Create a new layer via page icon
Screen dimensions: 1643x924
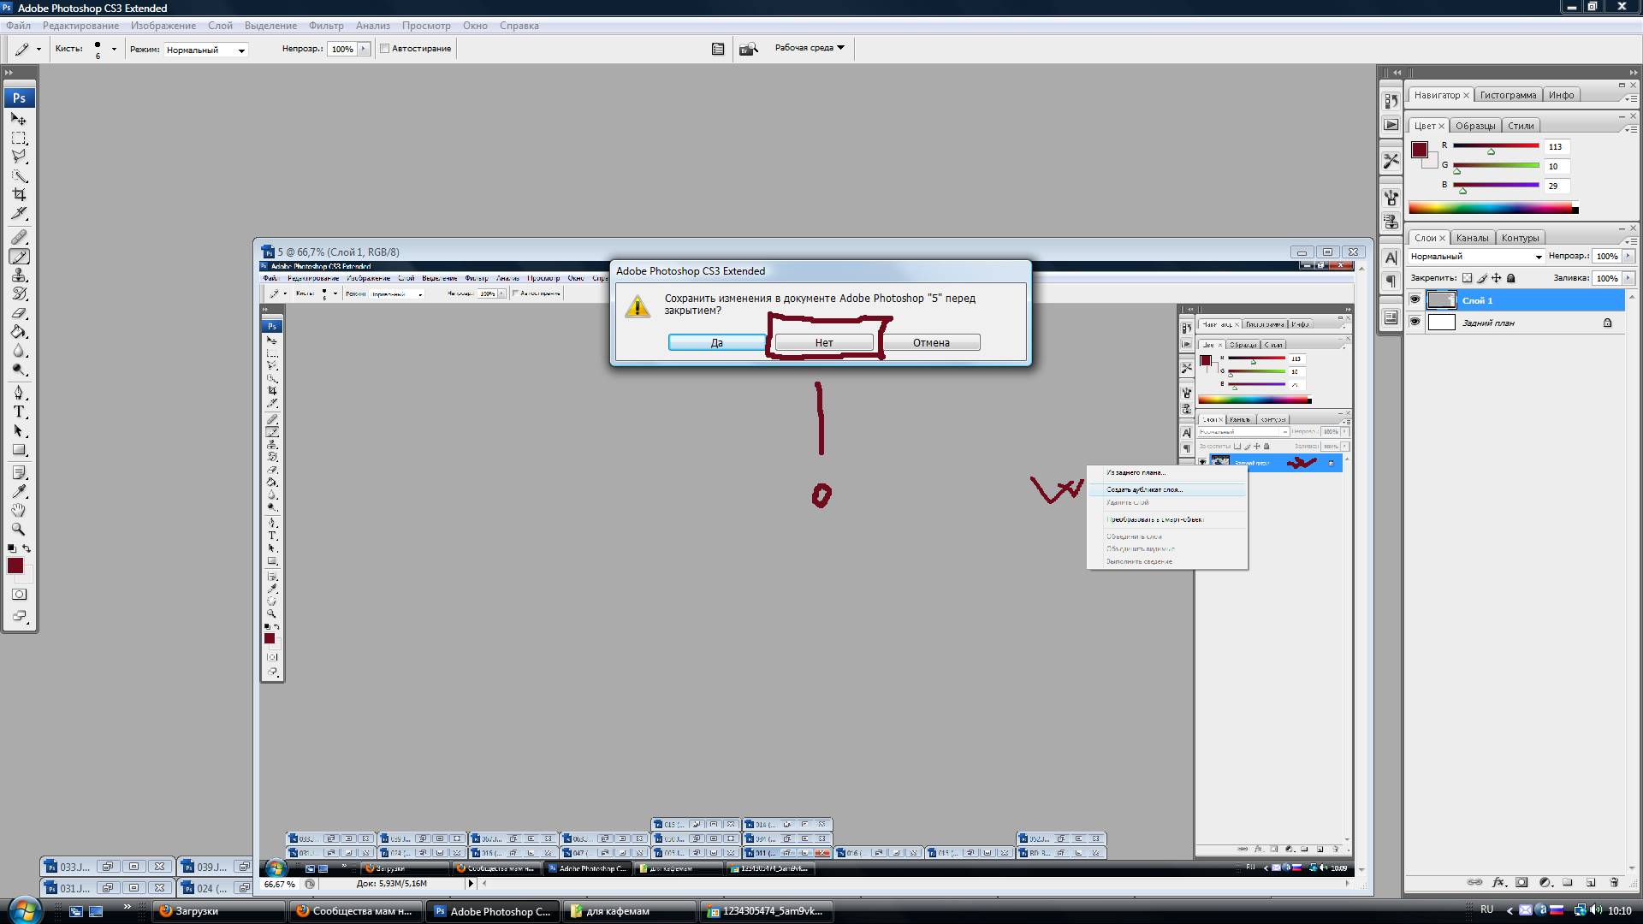pos(1591,882)
